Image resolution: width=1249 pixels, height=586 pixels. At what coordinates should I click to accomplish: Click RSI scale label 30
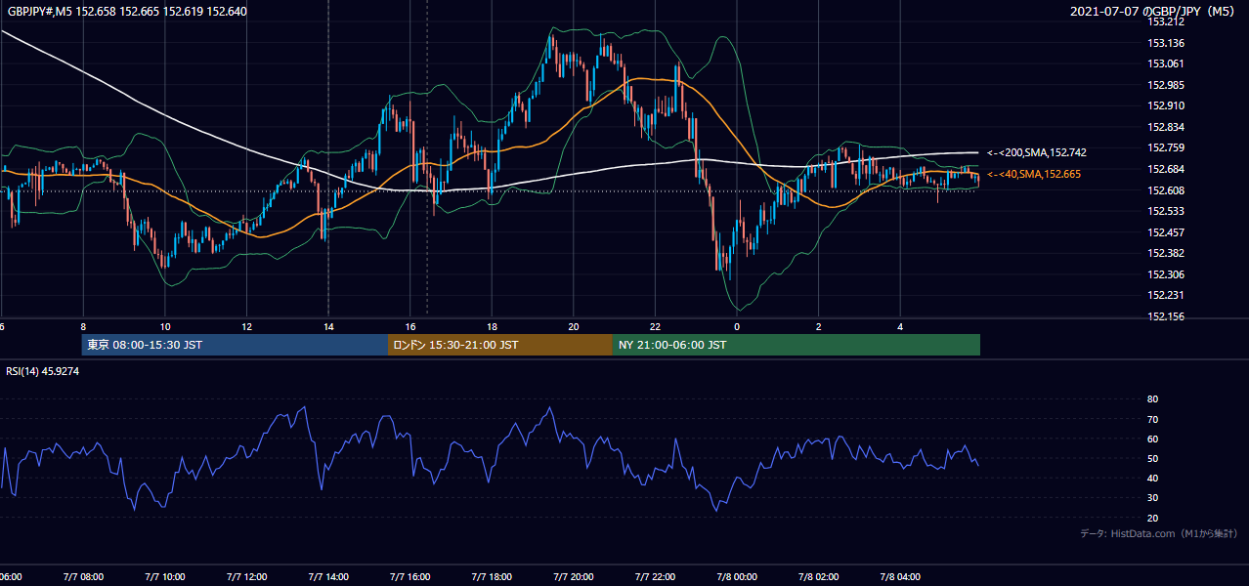coord(1153,498)
